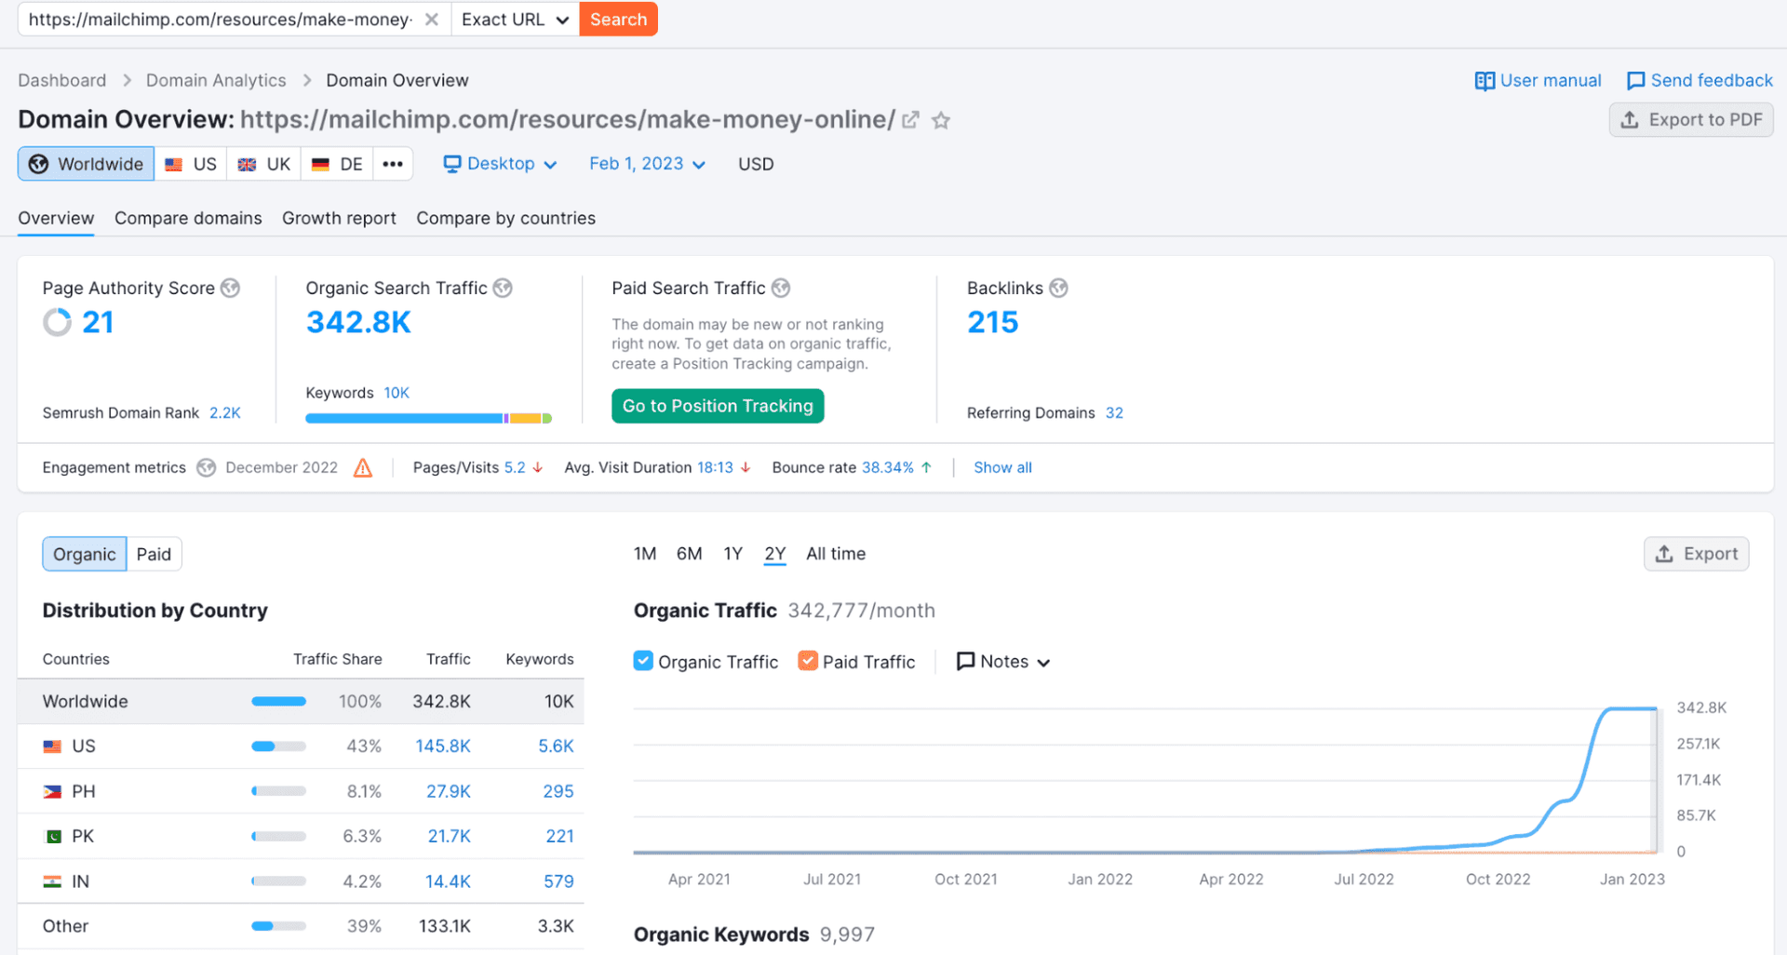Switch distribution view to Organic
The height and width of the screenshot is (955, 1787).
[x=85, y=555]
